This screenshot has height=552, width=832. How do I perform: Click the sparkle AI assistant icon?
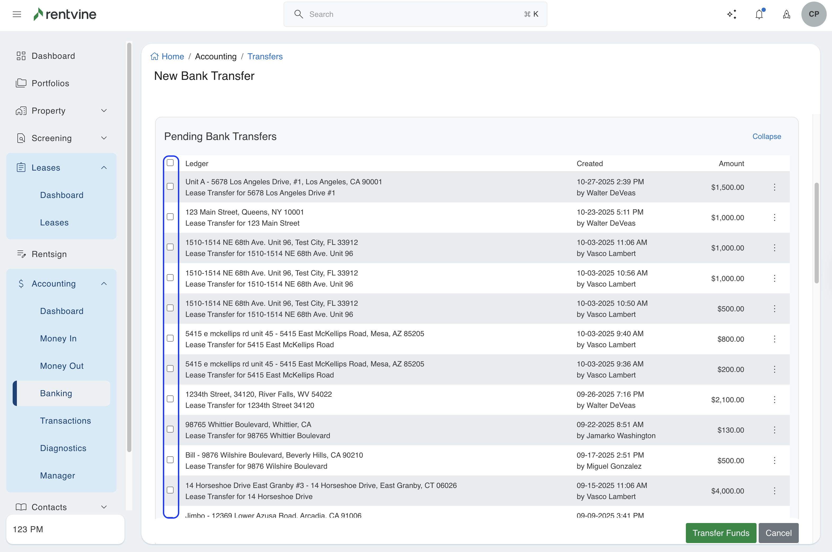click(x=731, y=14)
